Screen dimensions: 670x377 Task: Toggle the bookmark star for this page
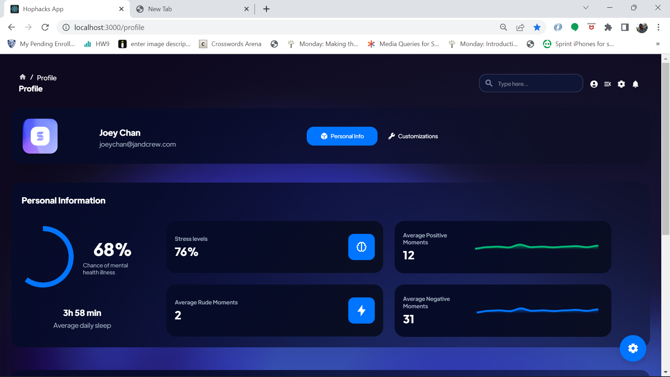coord(537,27)
